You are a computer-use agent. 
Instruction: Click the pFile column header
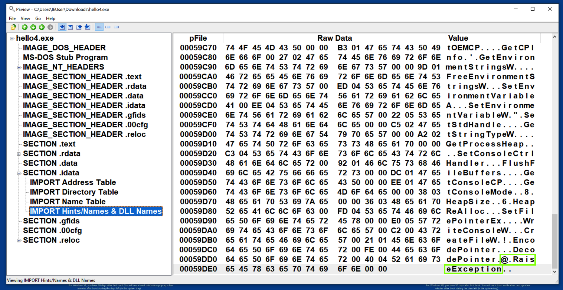click(x=198, y=38)
